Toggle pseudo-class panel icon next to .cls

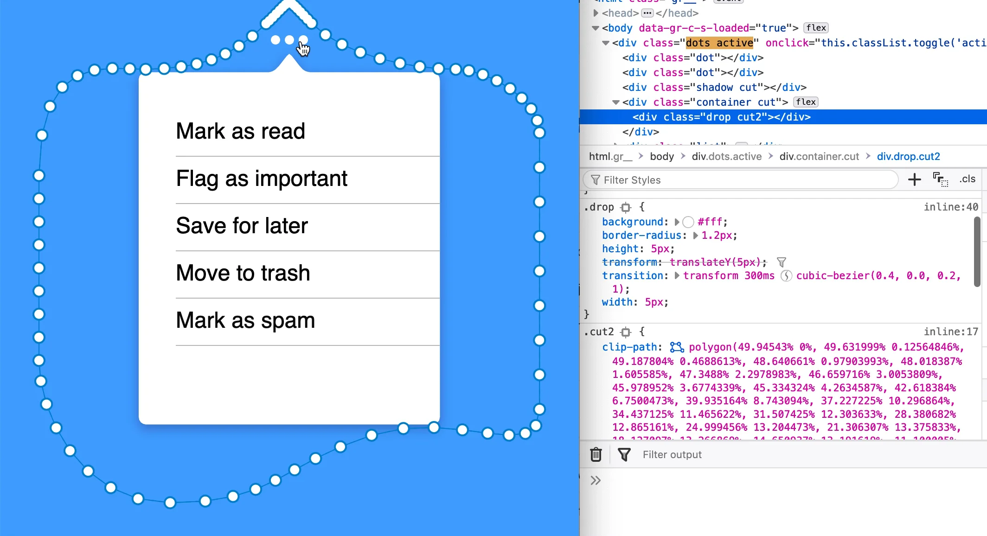pyautogui.click(x=940, y=179)
